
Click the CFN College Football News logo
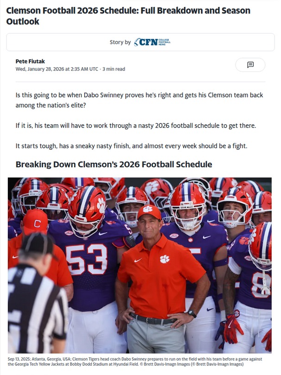click(x=152, y=42)
